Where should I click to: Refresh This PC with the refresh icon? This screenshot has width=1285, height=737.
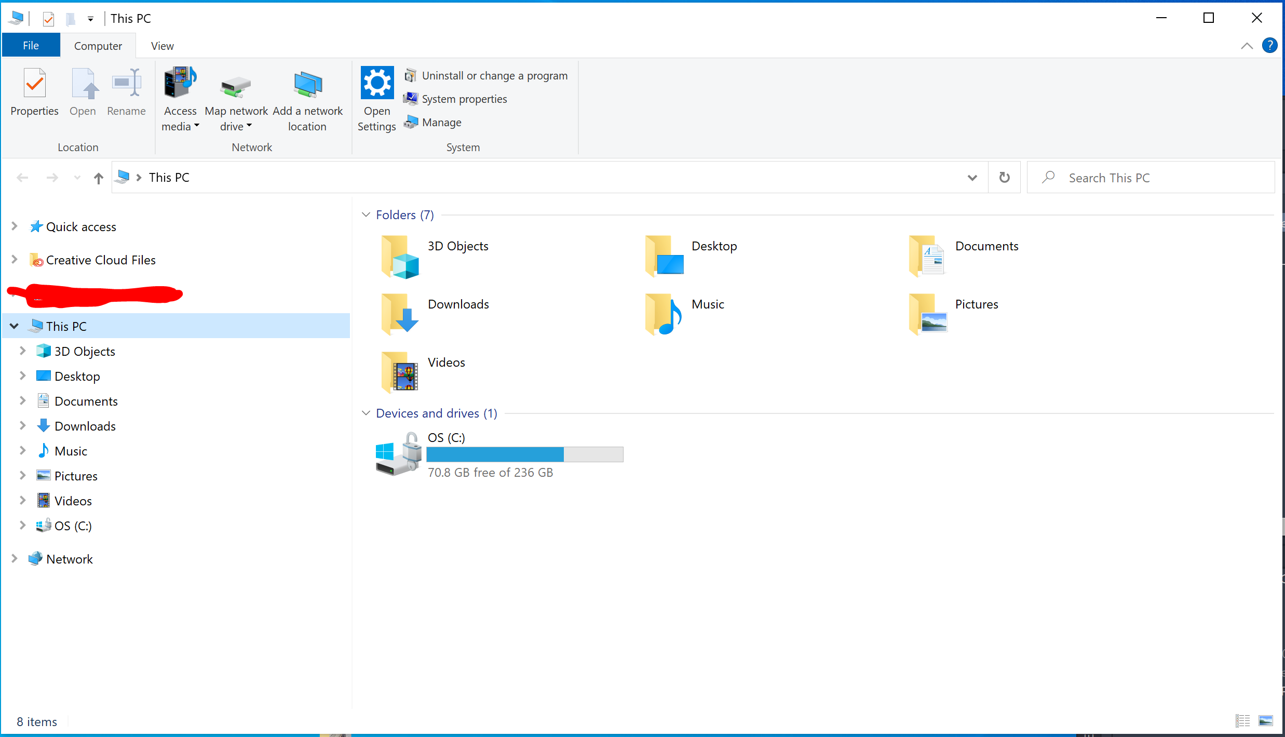pyautogui.click(x=1004, y=177)
